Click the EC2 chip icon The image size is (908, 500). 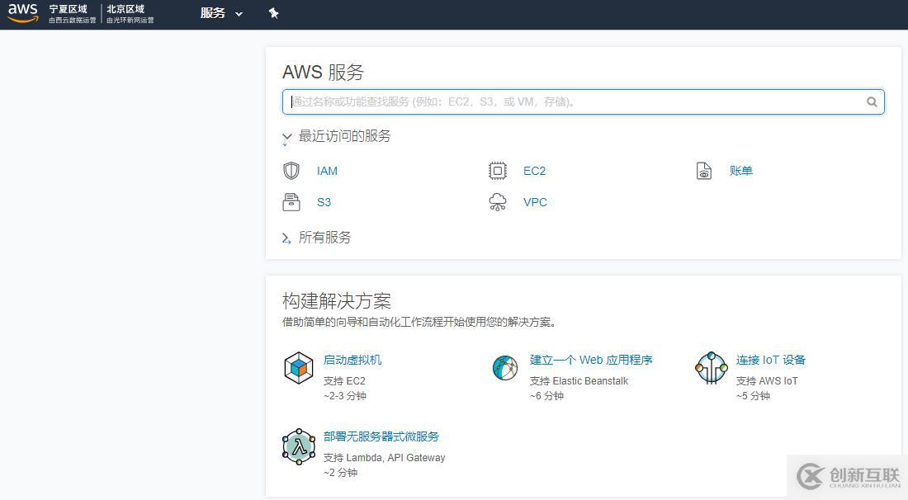tap(499, 170)
